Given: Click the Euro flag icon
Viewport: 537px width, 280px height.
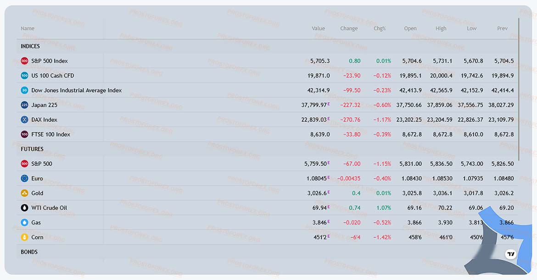Looking at the screenshot, I should click(24, 178).
